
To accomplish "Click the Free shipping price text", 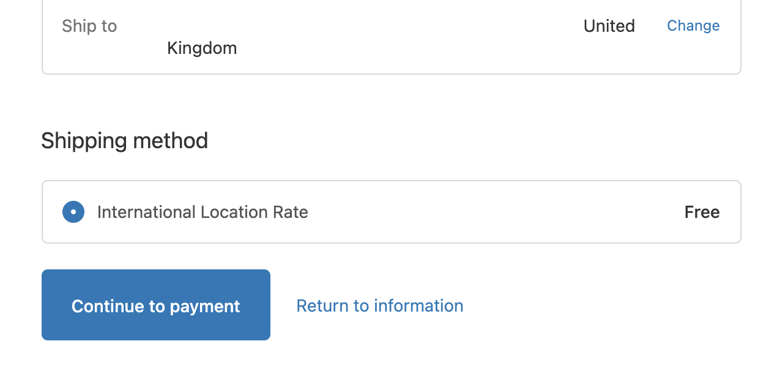I will click(x=702, y=212).
